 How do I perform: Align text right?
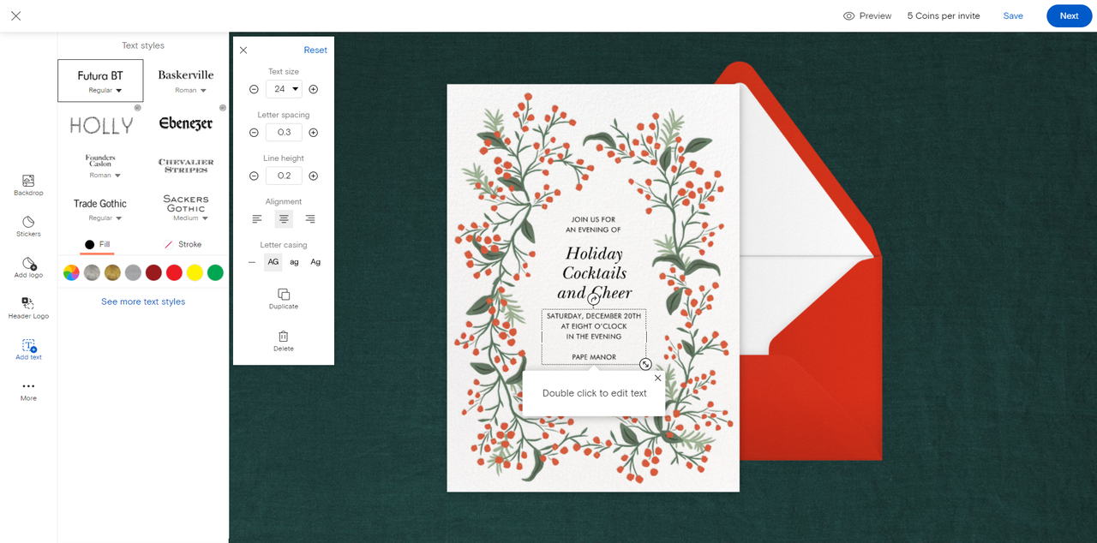[x=310, y=219]
